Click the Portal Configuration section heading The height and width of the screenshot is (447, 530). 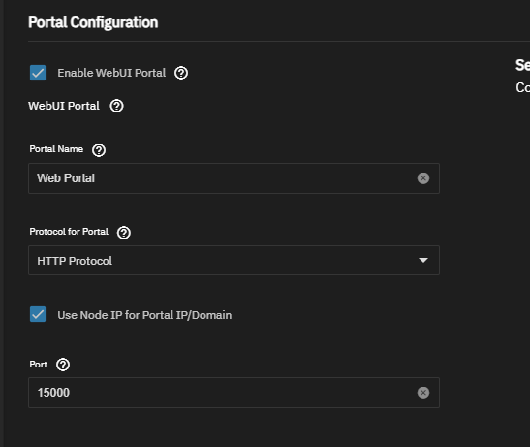tap(93, 22)
